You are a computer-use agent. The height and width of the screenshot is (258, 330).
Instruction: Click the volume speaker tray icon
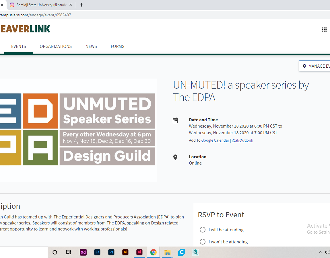point(327,252)
